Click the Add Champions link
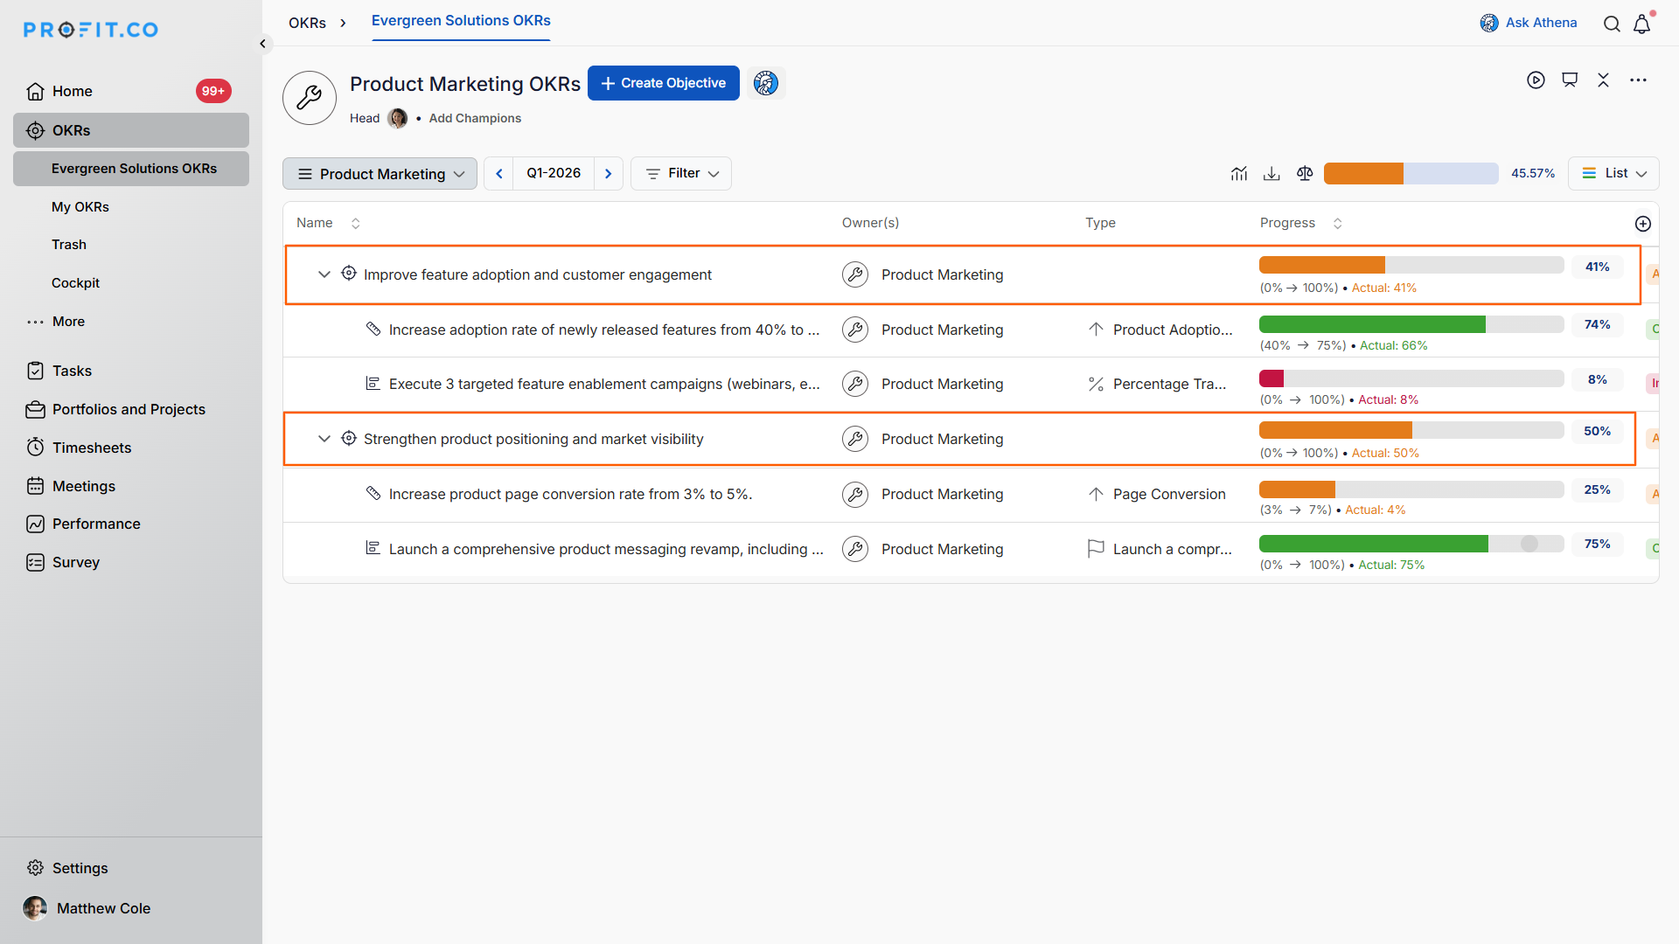Image resolution: width=1679 pixels, height=944 pixels. pos(475,118)
